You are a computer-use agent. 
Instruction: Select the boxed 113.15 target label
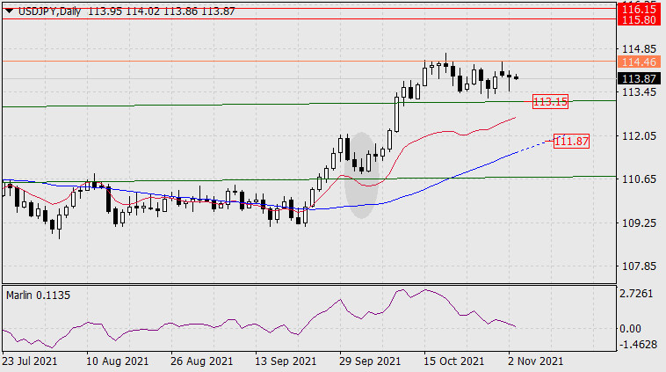click(550, 102)
